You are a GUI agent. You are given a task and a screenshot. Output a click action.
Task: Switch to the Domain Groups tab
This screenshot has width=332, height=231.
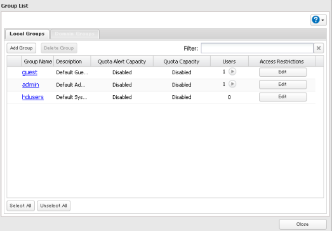point(75,34)
